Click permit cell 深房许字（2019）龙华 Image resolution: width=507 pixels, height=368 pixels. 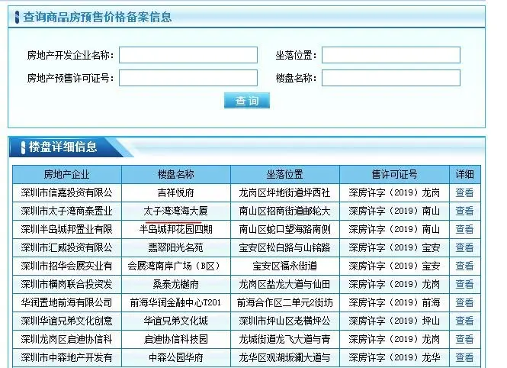click(394, 357)
